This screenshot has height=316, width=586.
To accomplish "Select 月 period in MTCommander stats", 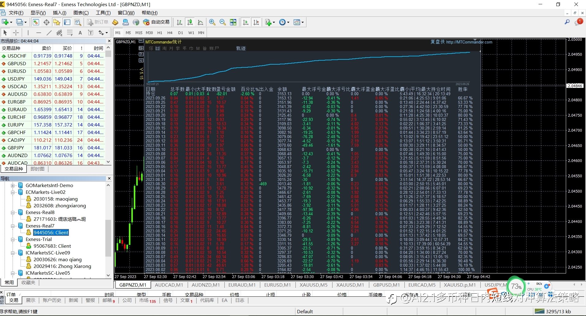I will click(x=171, y=48).
